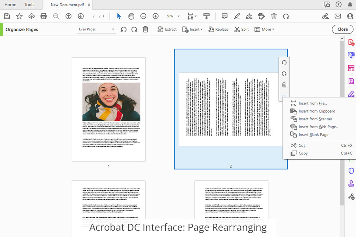
Task: Click the Save file icon
Action: click(x=7, y=16)
